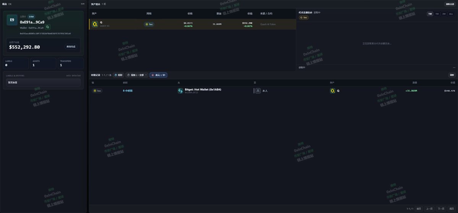The image size is (458, 213).
Task: Click the $0.0173 price cell
Action: tap(188, 23)
